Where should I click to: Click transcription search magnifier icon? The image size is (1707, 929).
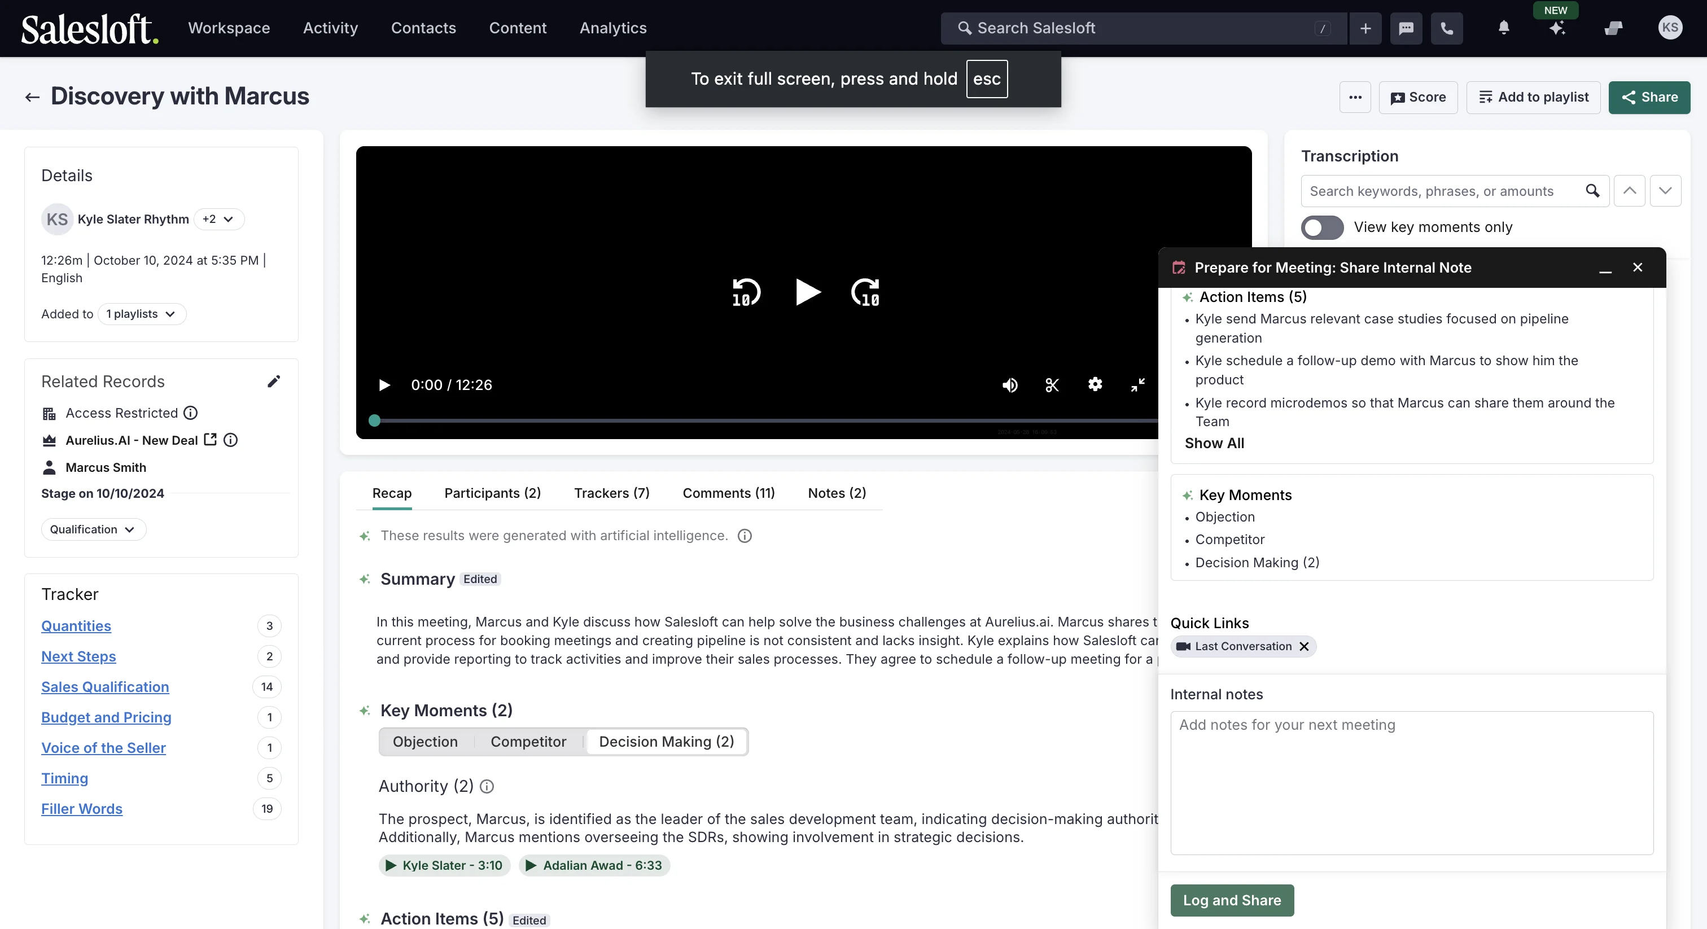point(1592,191)
